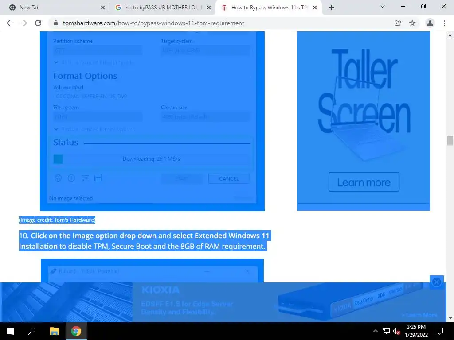
Task: Open the Windows Start menu
Action: click(11, 331)
